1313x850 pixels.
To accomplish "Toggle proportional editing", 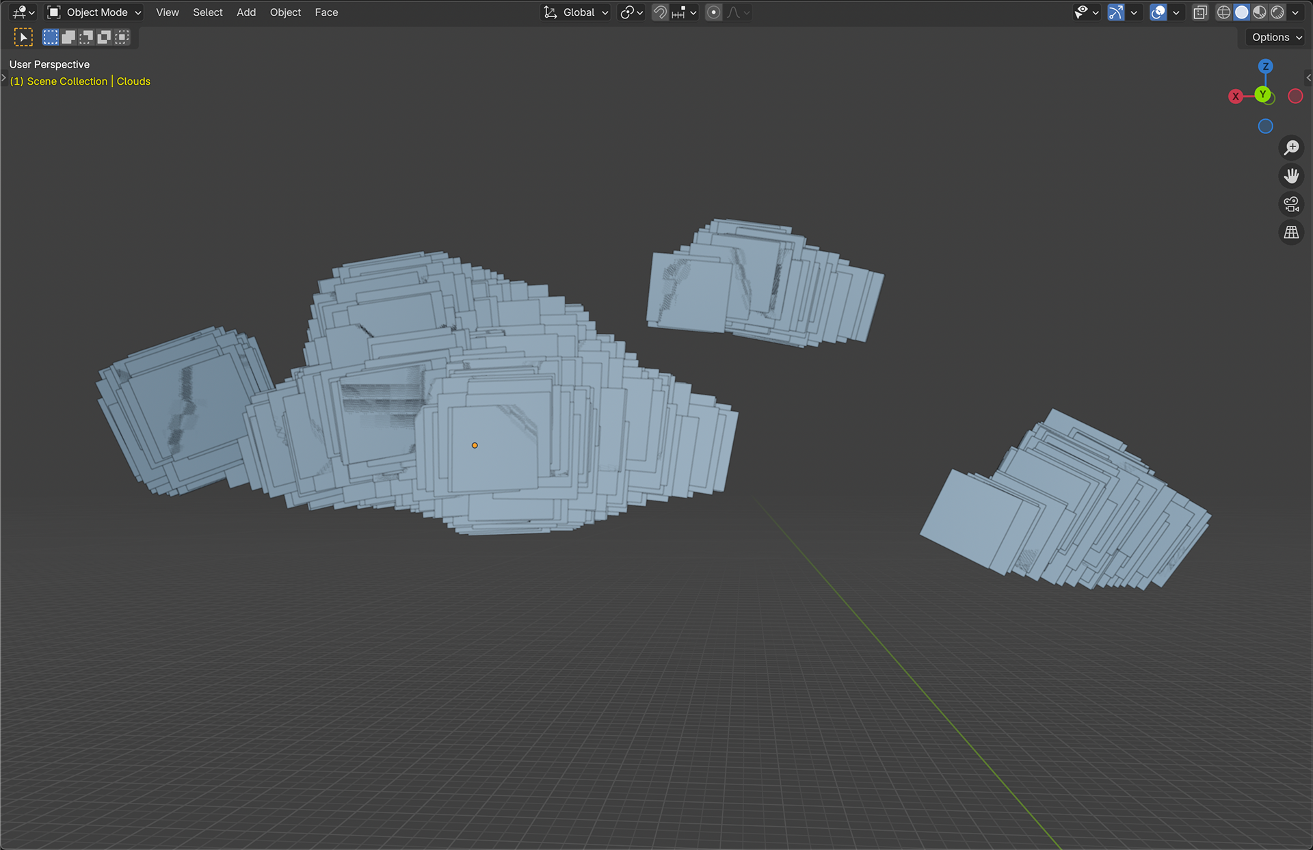I will pos(713,12).
